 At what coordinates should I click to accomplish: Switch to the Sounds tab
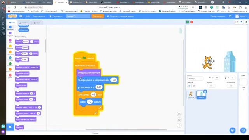(37, 23)
